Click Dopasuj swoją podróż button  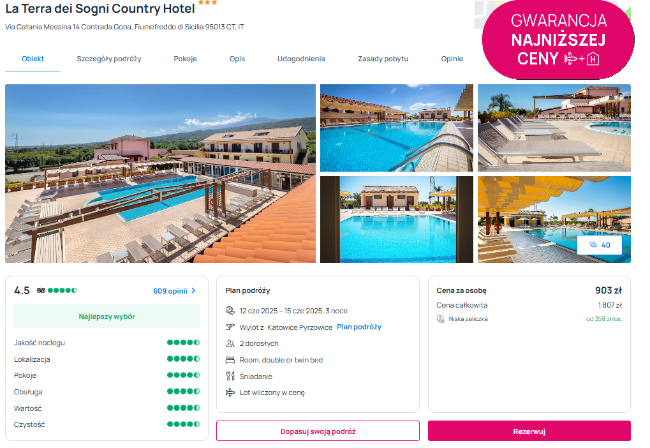click(318, 431)
